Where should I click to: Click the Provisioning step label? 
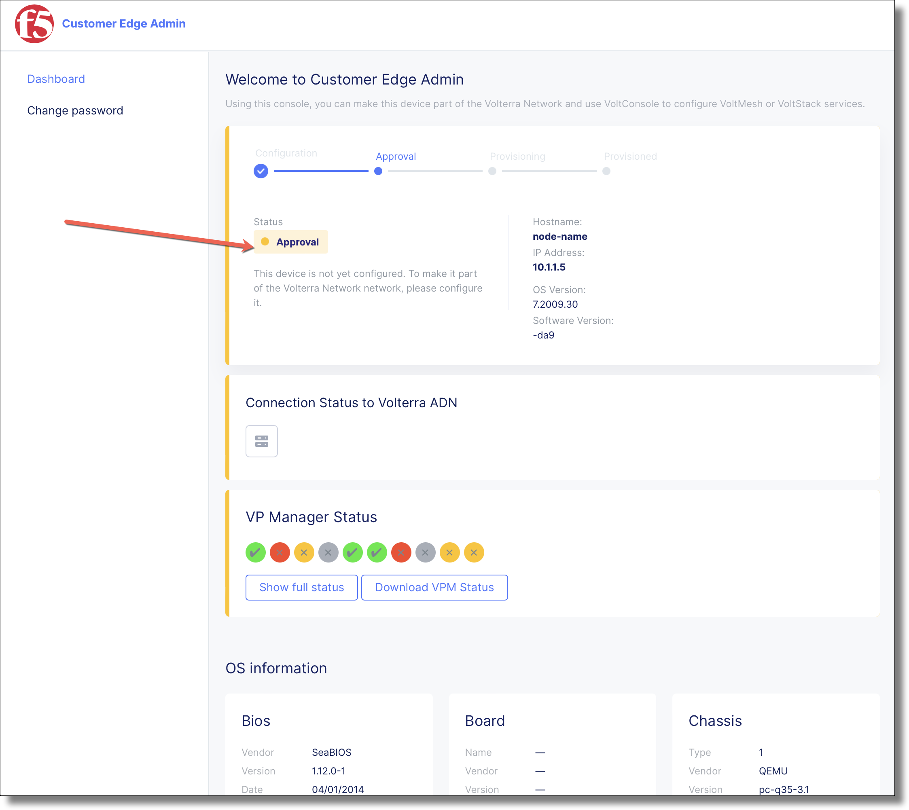[x=518, y=156]
